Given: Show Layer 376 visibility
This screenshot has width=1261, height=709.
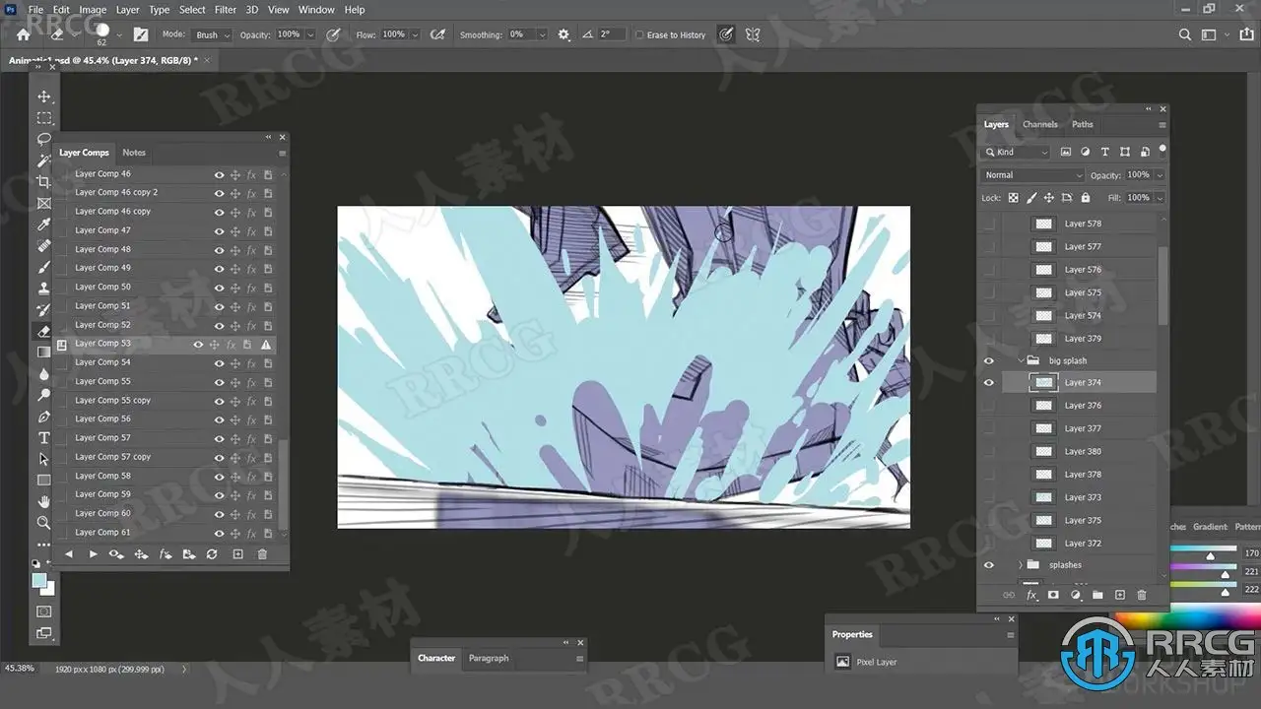Looking at the screenshot, I should click(989, 406).
